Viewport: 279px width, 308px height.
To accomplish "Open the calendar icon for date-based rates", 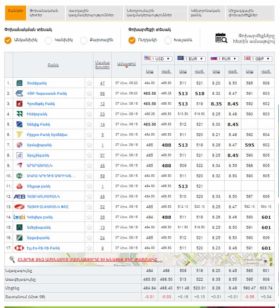I will (221, 38).
